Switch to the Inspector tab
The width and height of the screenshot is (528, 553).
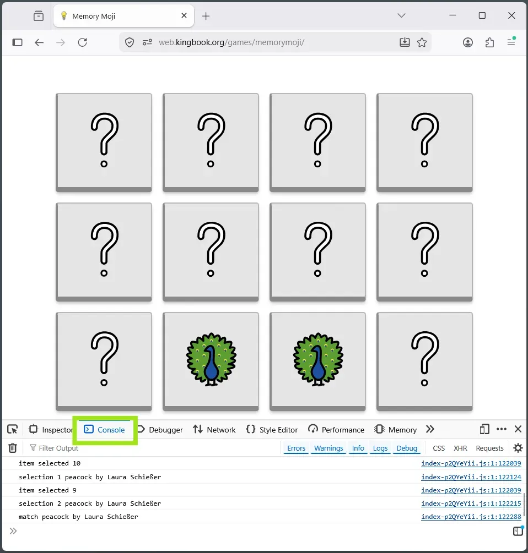coord(51,430)
